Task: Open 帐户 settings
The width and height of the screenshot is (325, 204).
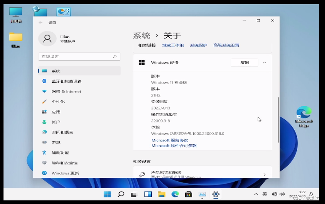Action: click(x=79, y=122)
